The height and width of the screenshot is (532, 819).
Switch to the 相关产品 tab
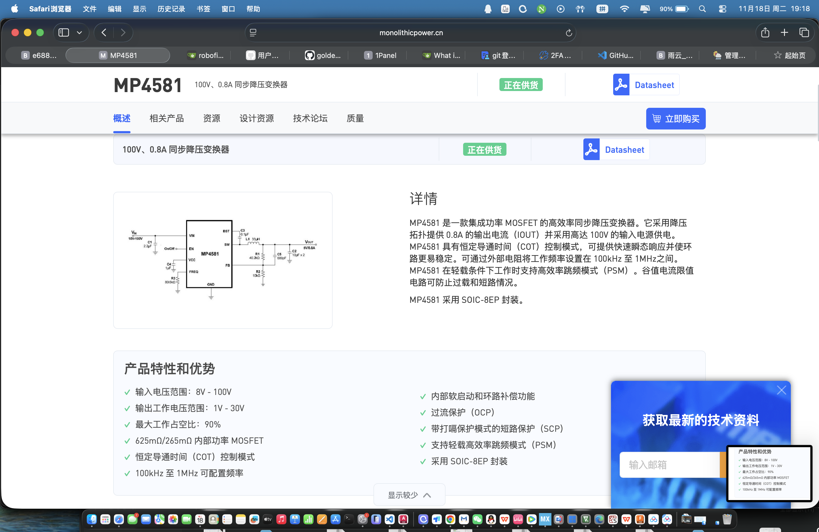point(167,118)
